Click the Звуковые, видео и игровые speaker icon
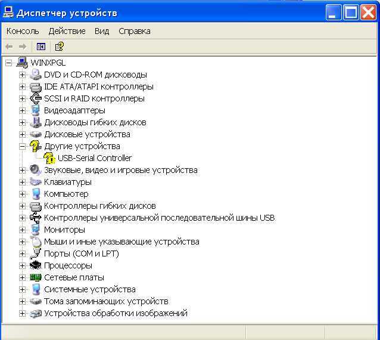 36,170
